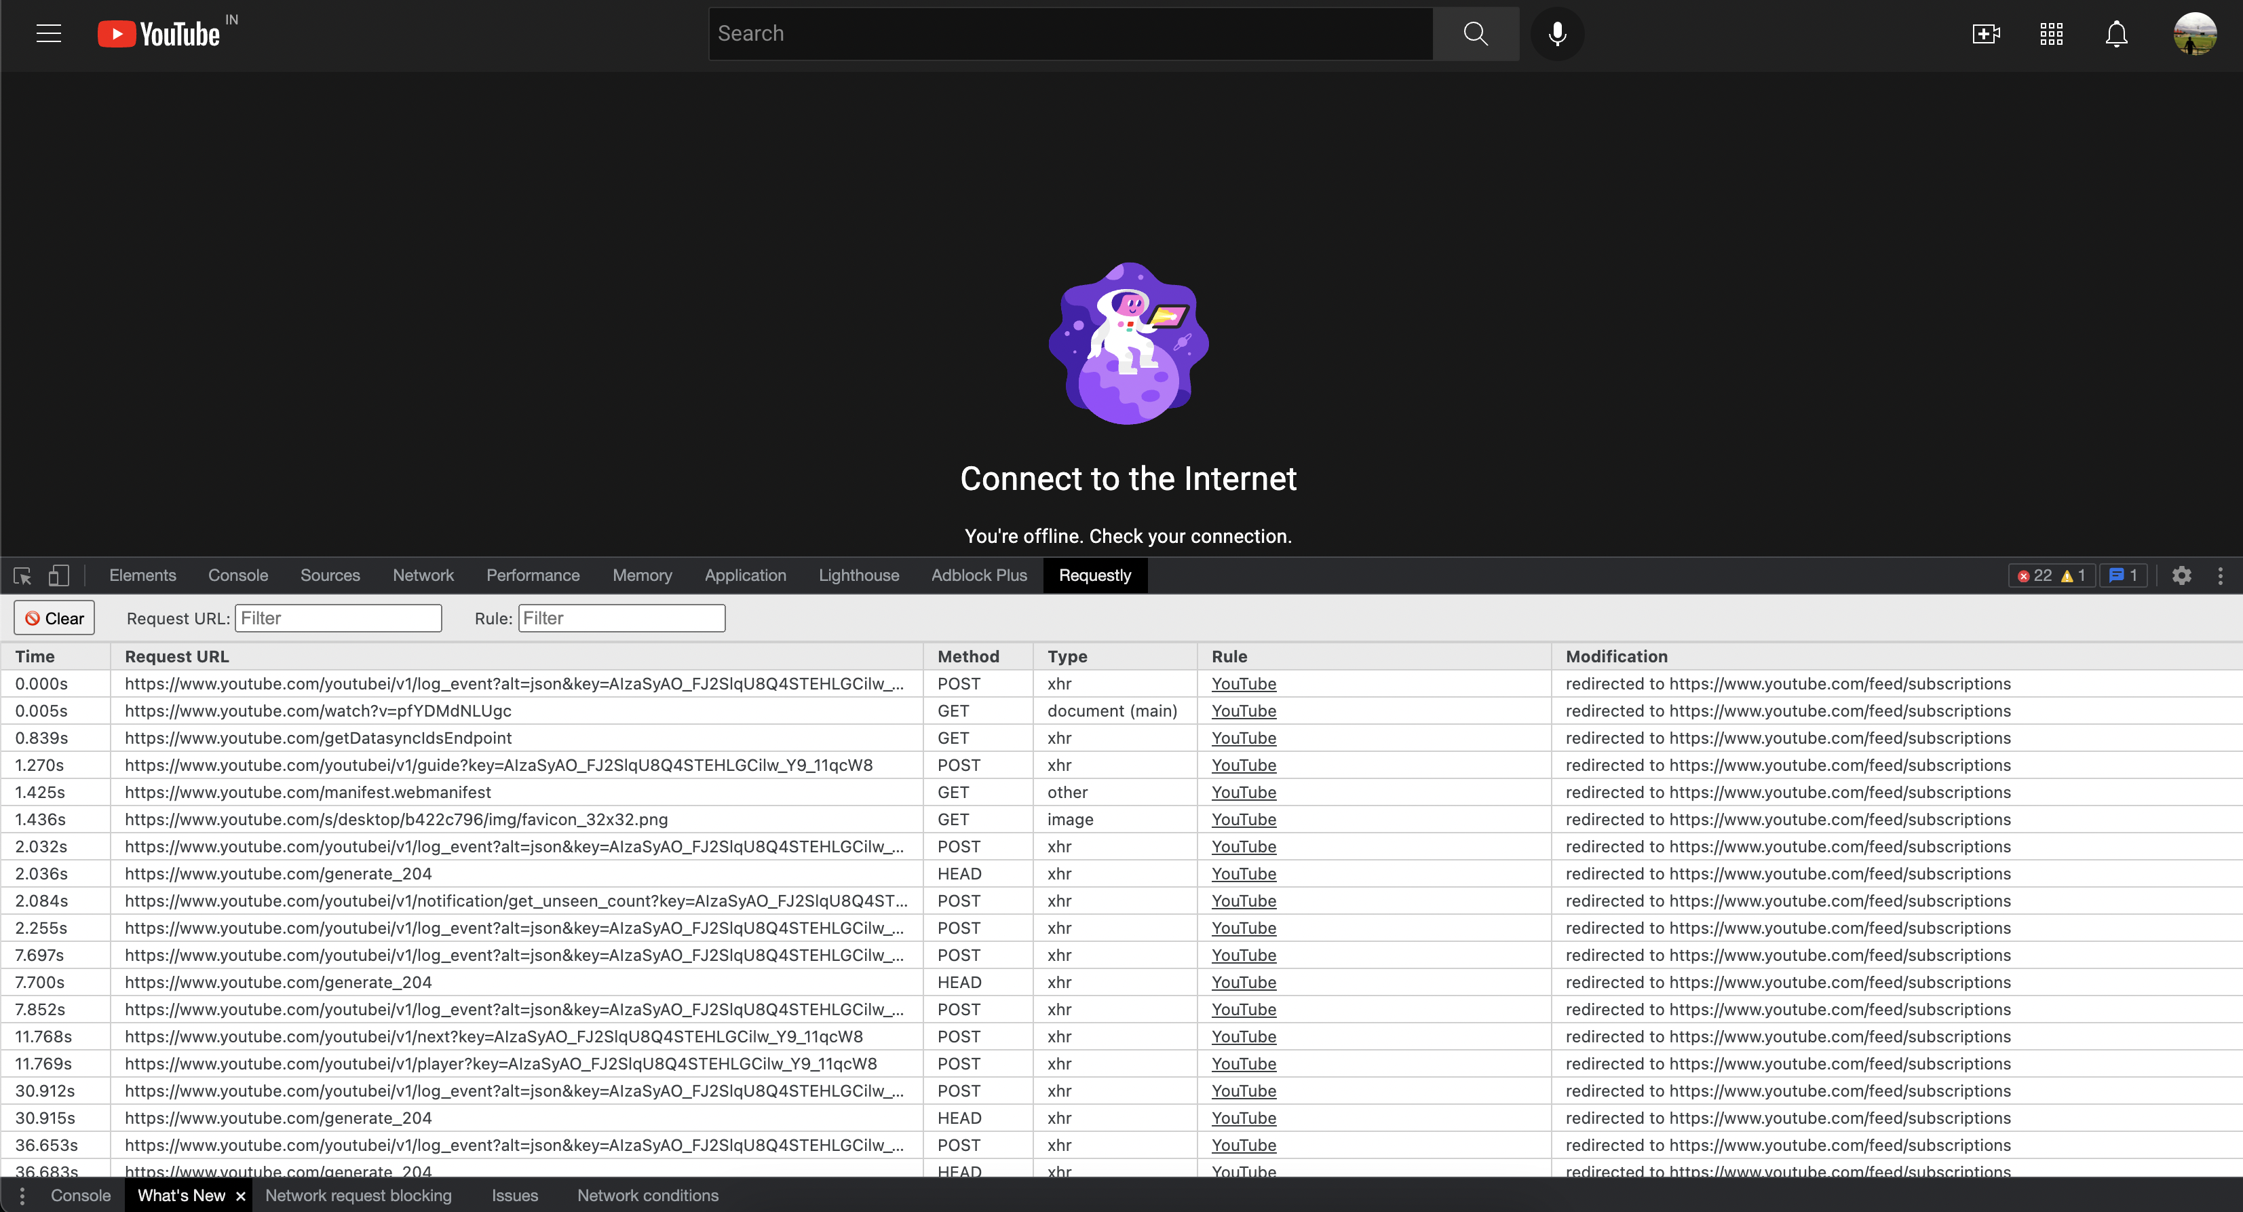Open the issues message counter
Viewport: 2243px width, 1212px height.
point(2124,575)
